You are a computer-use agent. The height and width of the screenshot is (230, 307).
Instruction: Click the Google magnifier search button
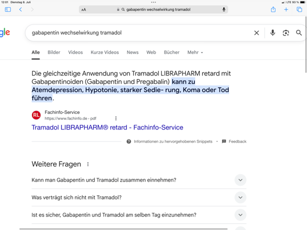pyautogui.click(x=299, y=33)
